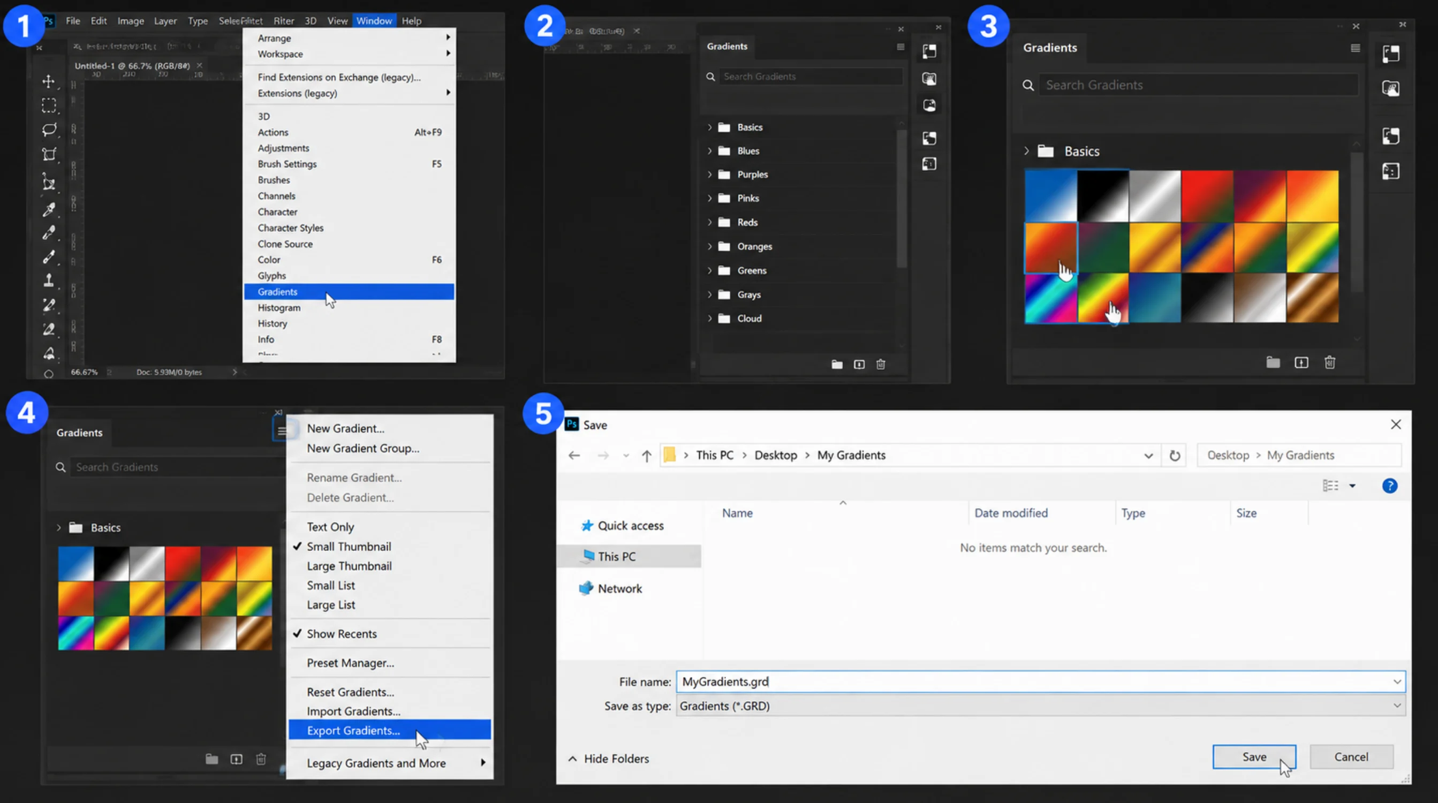
Task: Click new gradient icon in panel beside flyout menu
Action: point(237,759)
